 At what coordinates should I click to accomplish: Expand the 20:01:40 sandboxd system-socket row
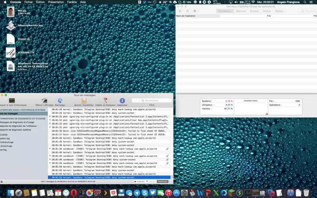coord(50,160)
